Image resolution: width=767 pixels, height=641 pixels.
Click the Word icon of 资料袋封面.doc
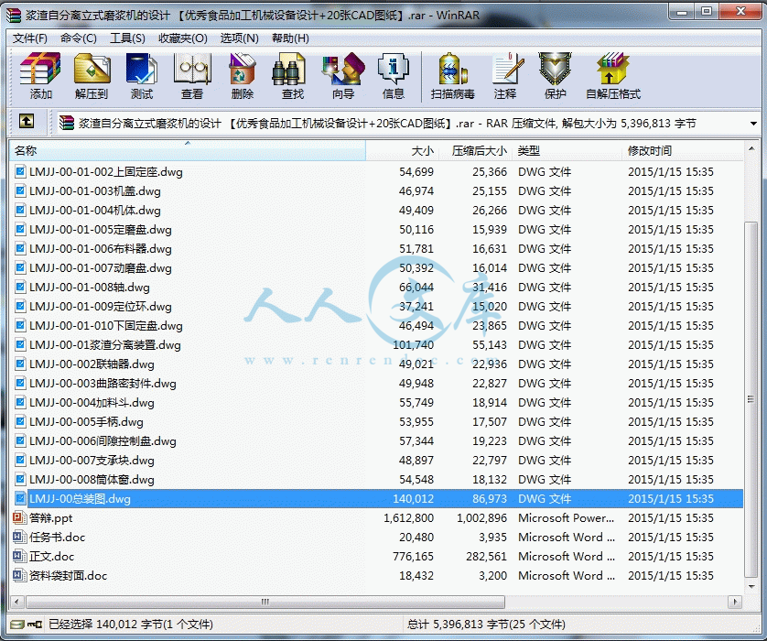[x=19, y=575]
